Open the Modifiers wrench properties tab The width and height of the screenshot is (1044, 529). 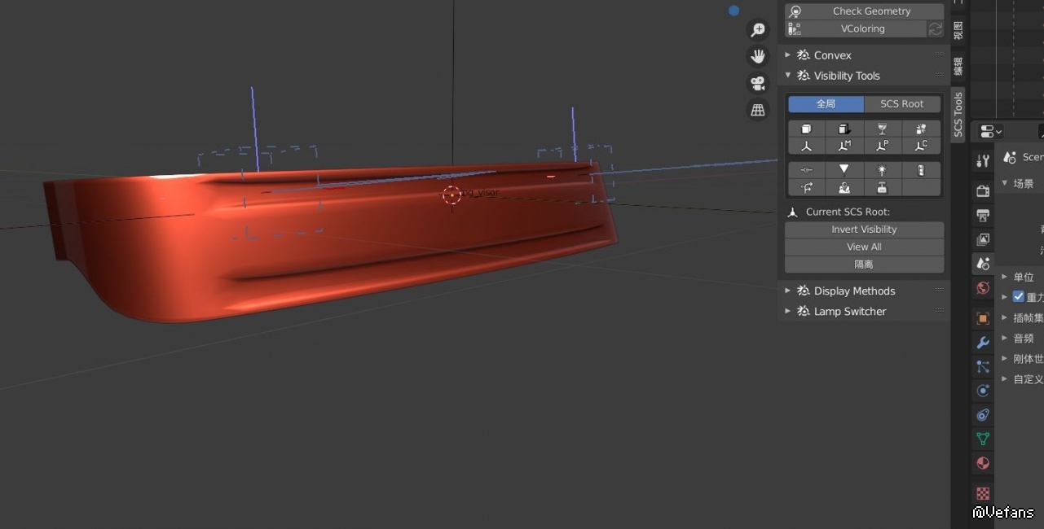coord(983,343)
